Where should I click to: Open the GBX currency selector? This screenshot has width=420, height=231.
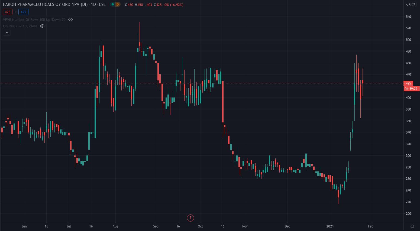tap(412, 4)
